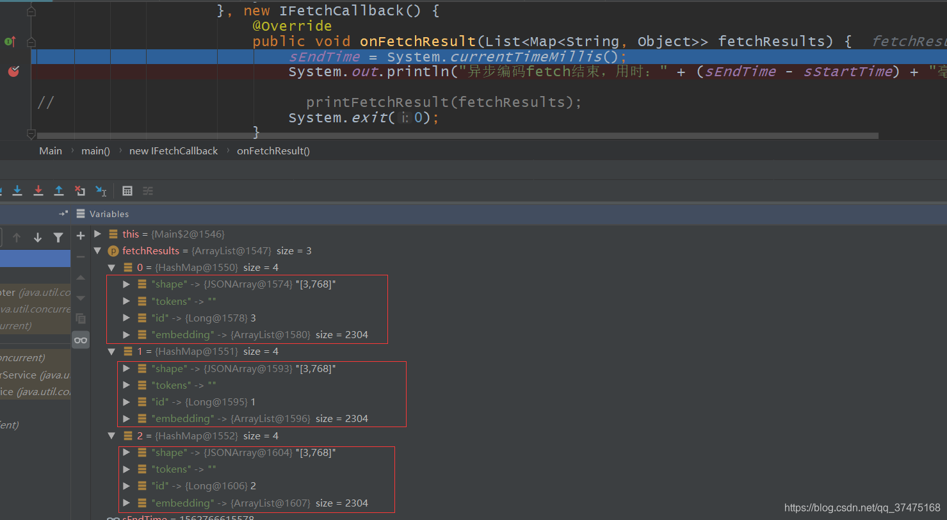
Task: Select the 1 = {HashMap@1551} row
Action: [x=207, y=351]
